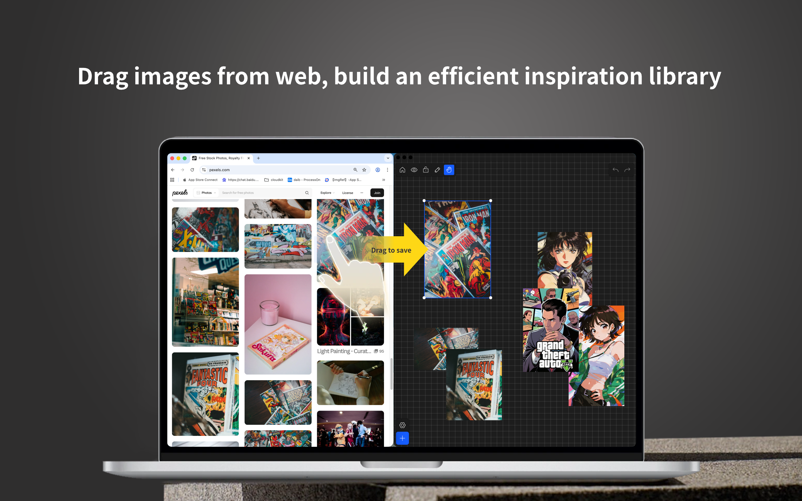
Task: Open the hand sketching drawing photo
Action: point(350,382)
